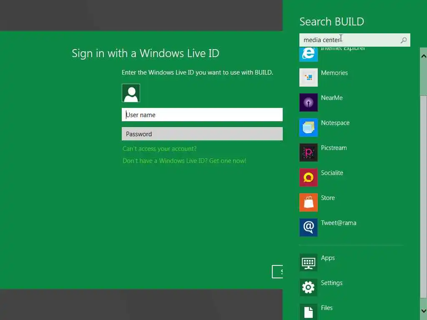Click scrollbar down arrow in search pane
This screenshot has width=427, height=320.
[x=424, y=310]
